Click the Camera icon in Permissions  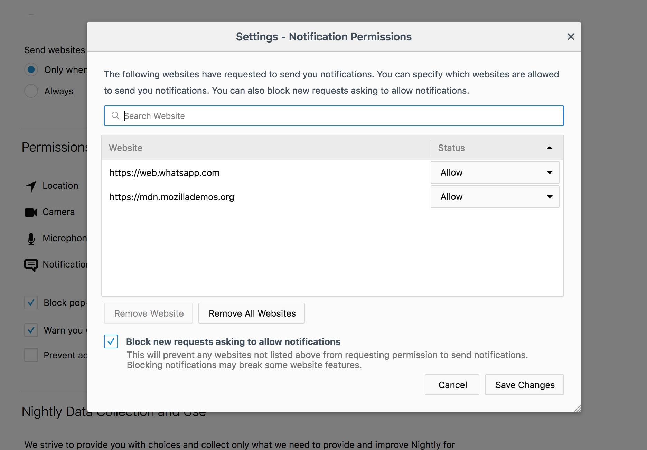point(31,212)
